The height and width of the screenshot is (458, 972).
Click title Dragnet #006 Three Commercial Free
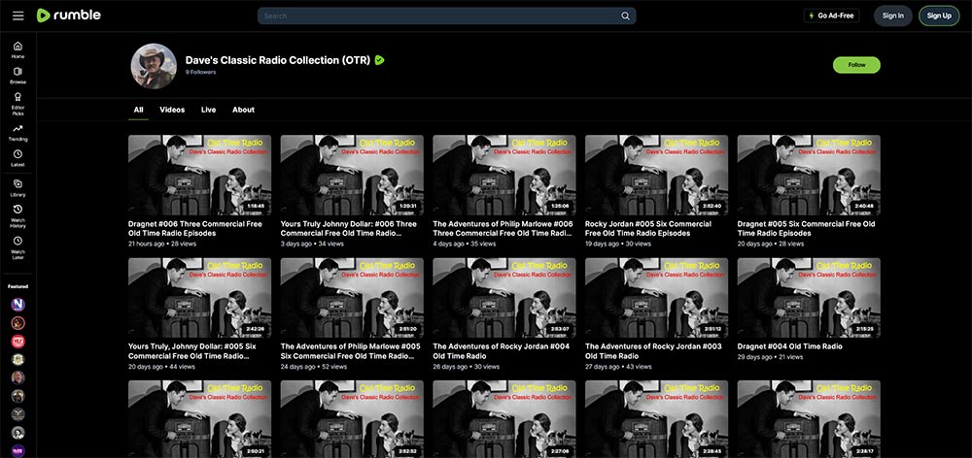coord(195,228)
